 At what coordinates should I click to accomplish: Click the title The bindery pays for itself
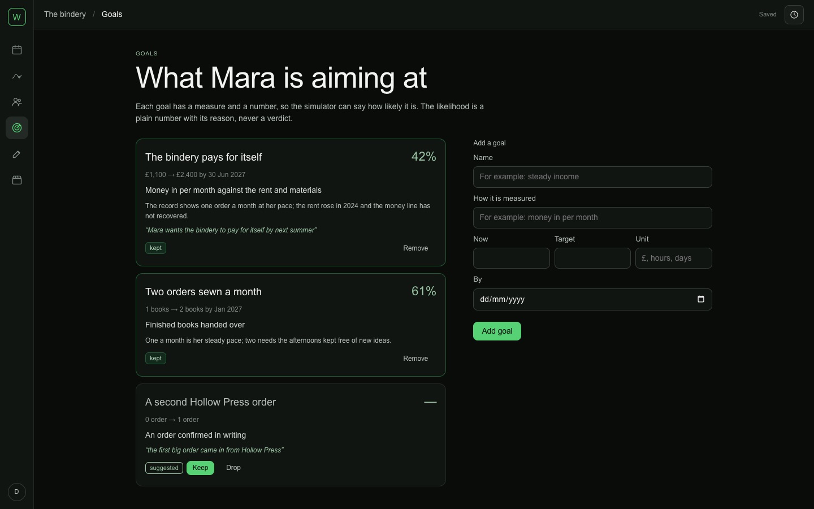(203, 157)
